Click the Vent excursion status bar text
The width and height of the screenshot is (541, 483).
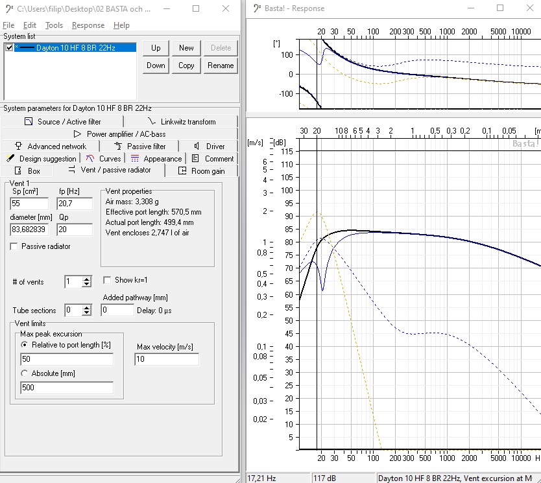455,478
